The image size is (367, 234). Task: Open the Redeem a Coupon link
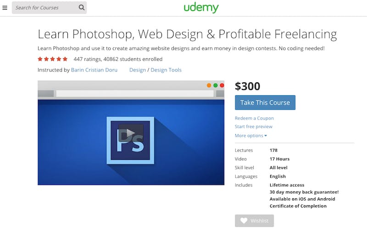254,118
